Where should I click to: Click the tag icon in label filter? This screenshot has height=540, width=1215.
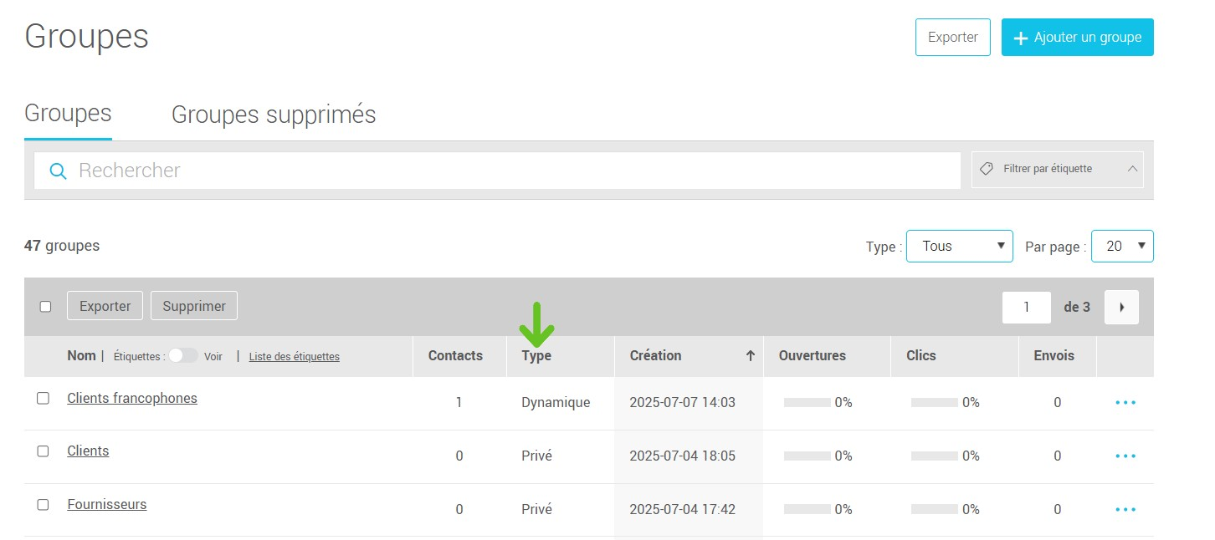[x=987, y=169]
